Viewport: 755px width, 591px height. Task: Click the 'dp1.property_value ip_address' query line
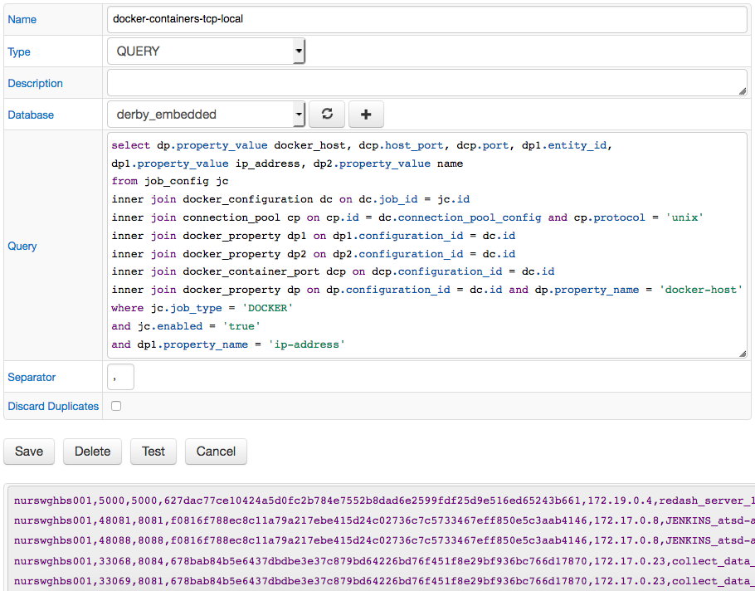pyautogui.click(x=287, y=164)
